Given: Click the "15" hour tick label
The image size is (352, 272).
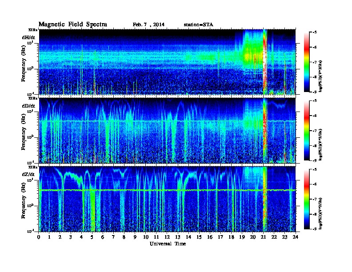Looking at the screenshot, I should 199,237.
